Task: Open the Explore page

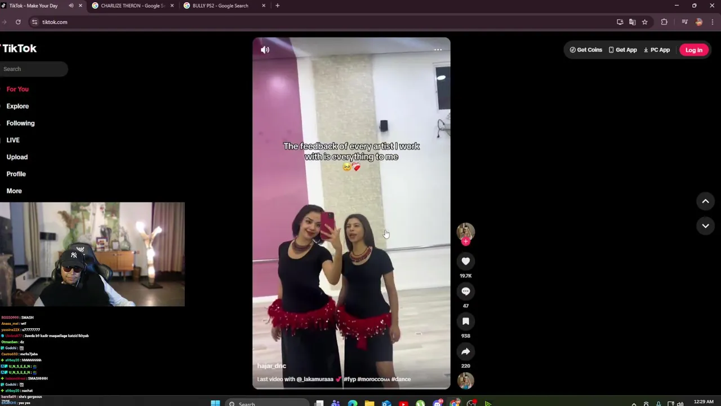Action: pos(17,106)
